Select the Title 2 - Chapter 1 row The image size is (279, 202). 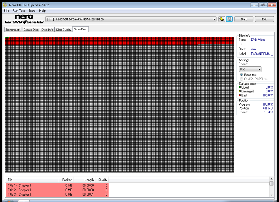[x=58, y=190]
